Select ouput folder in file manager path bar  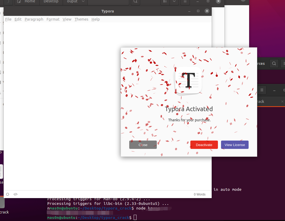click(75, 2)
